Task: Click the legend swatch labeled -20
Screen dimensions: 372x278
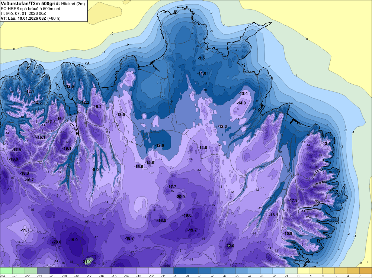Action: pos(56,271)
